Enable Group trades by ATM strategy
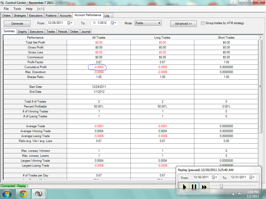The image size is (266, 199). point(203,23)
